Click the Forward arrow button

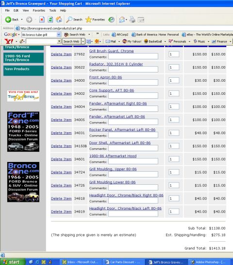(x=29, y=19)
